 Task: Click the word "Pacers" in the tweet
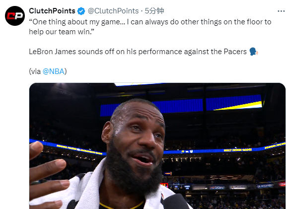coord(235,52)
